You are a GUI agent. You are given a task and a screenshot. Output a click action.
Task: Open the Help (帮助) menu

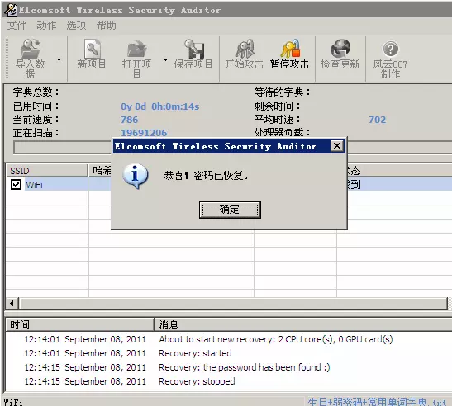(x=106, y=26)
